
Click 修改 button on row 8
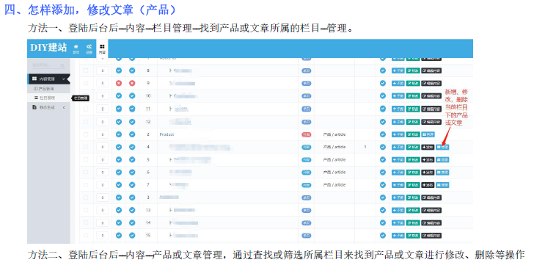coord(413,70)
